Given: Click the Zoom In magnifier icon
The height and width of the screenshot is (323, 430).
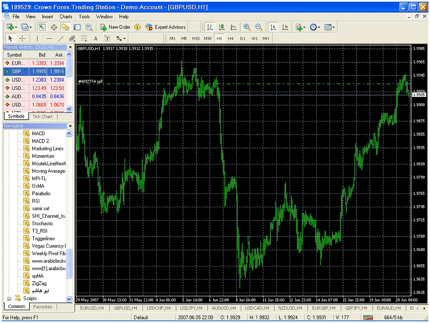Looking at the screenshot, I should (247, 27).
